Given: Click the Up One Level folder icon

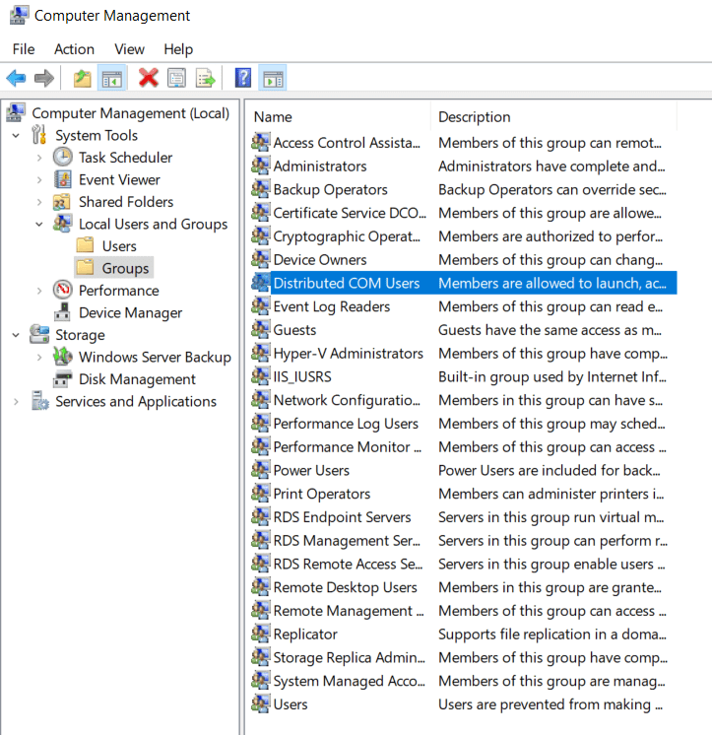Looking at the screenshot, I should [x=82, y=78].
